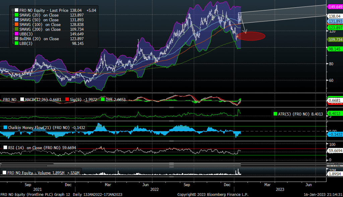Select the 'SMAVG (200) on Close' legend label

40,29
